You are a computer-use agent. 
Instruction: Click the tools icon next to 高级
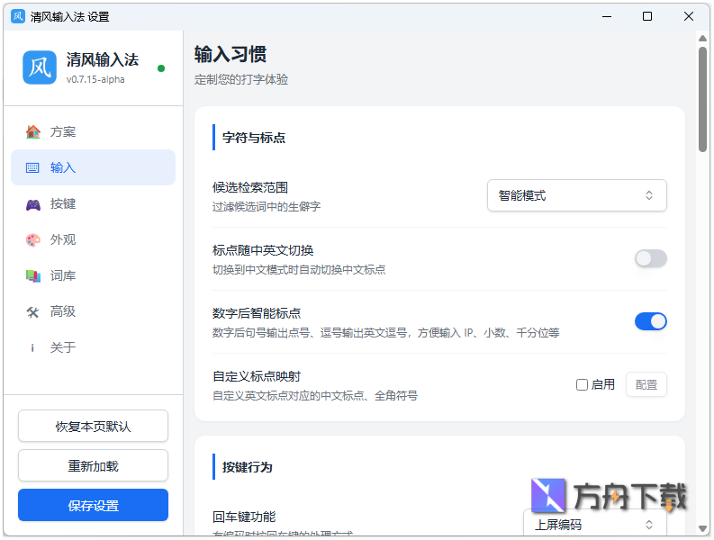(32, 312)
